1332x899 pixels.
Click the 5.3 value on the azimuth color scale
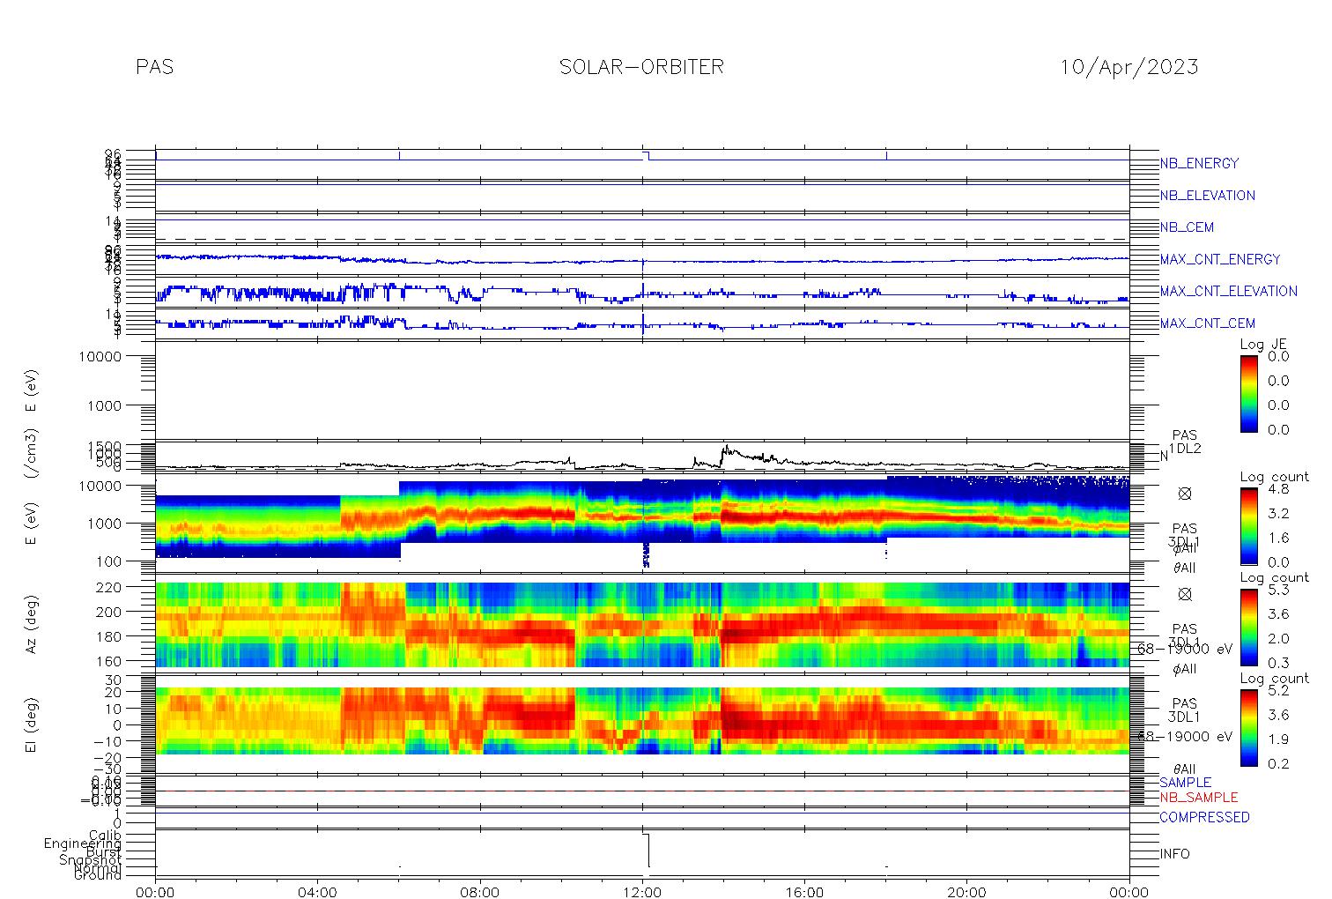coord(1277,590)
